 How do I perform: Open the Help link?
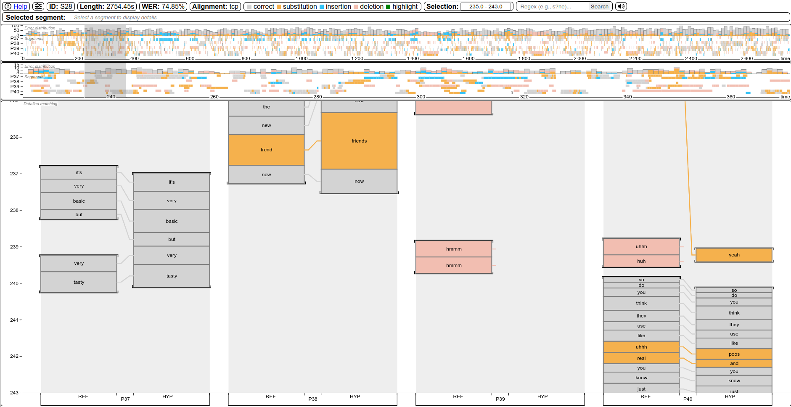[x=20, y=6]
